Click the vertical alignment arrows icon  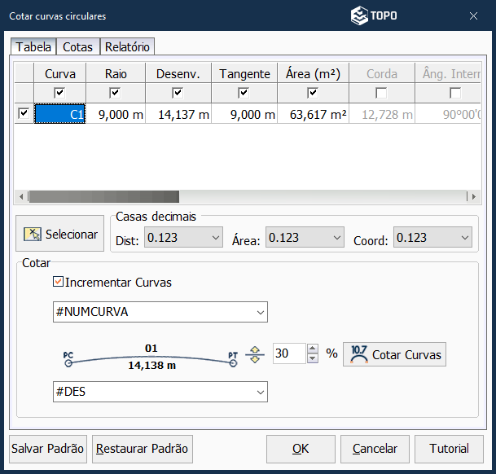tap(255, 354)
